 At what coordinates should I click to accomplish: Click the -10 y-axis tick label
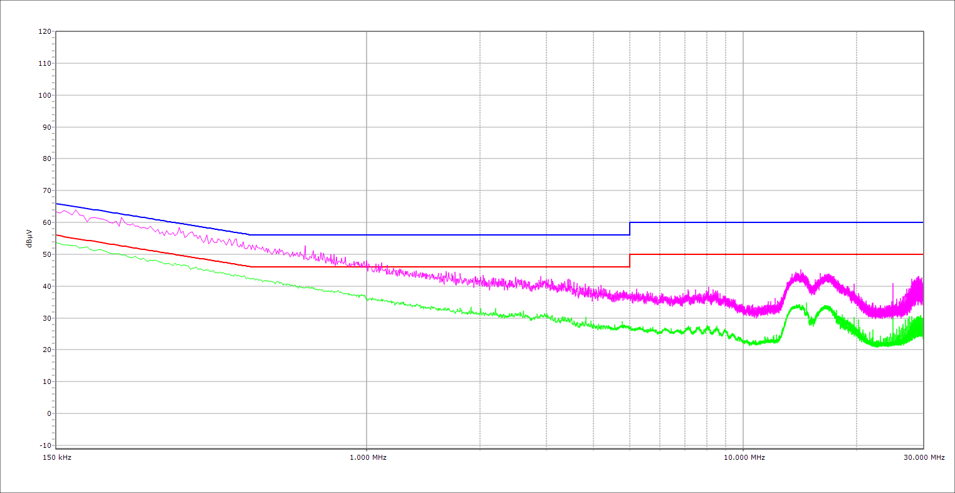[44, 445]
